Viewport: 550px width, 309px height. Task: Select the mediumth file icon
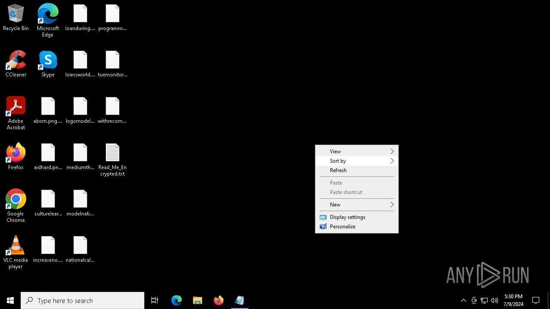click(x=80, y=157)
